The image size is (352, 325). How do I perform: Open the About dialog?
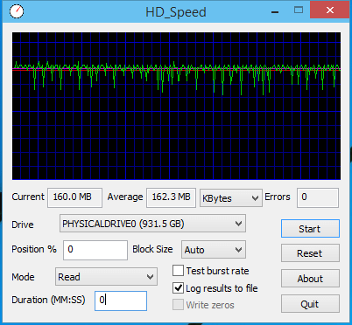310,279
